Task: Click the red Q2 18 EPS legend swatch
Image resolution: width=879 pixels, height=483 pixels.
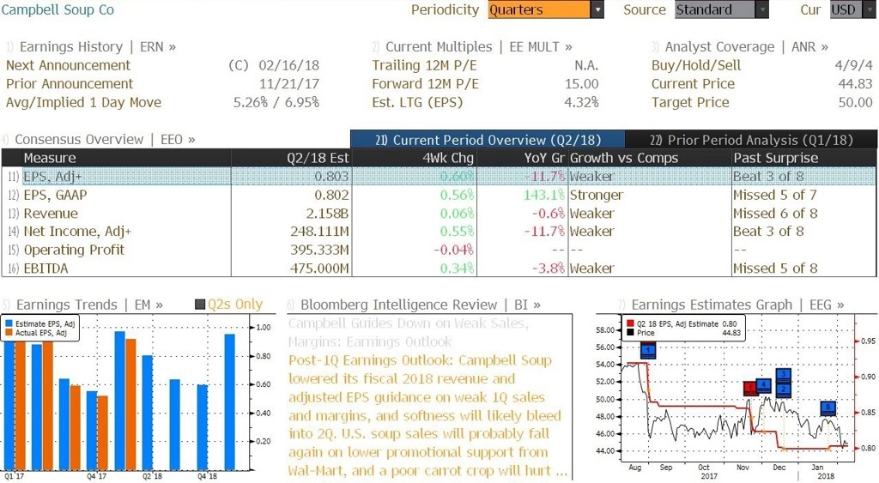Action: coord(630,324)
